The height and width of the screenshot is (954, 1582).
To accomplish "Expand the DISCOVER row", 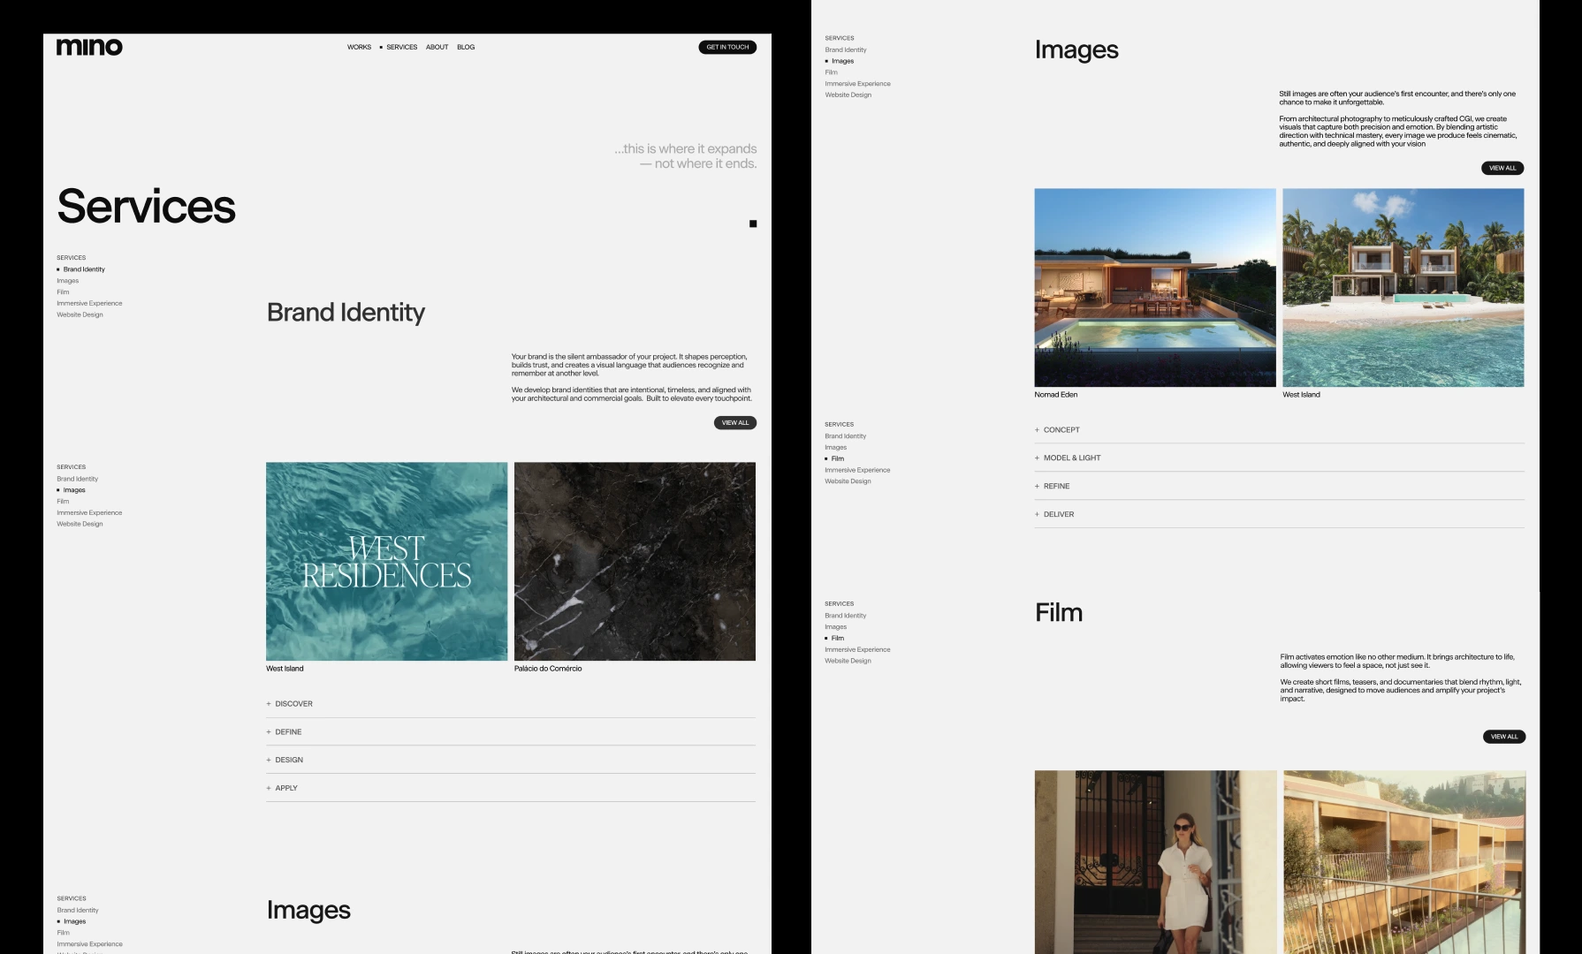I will 511,704.
